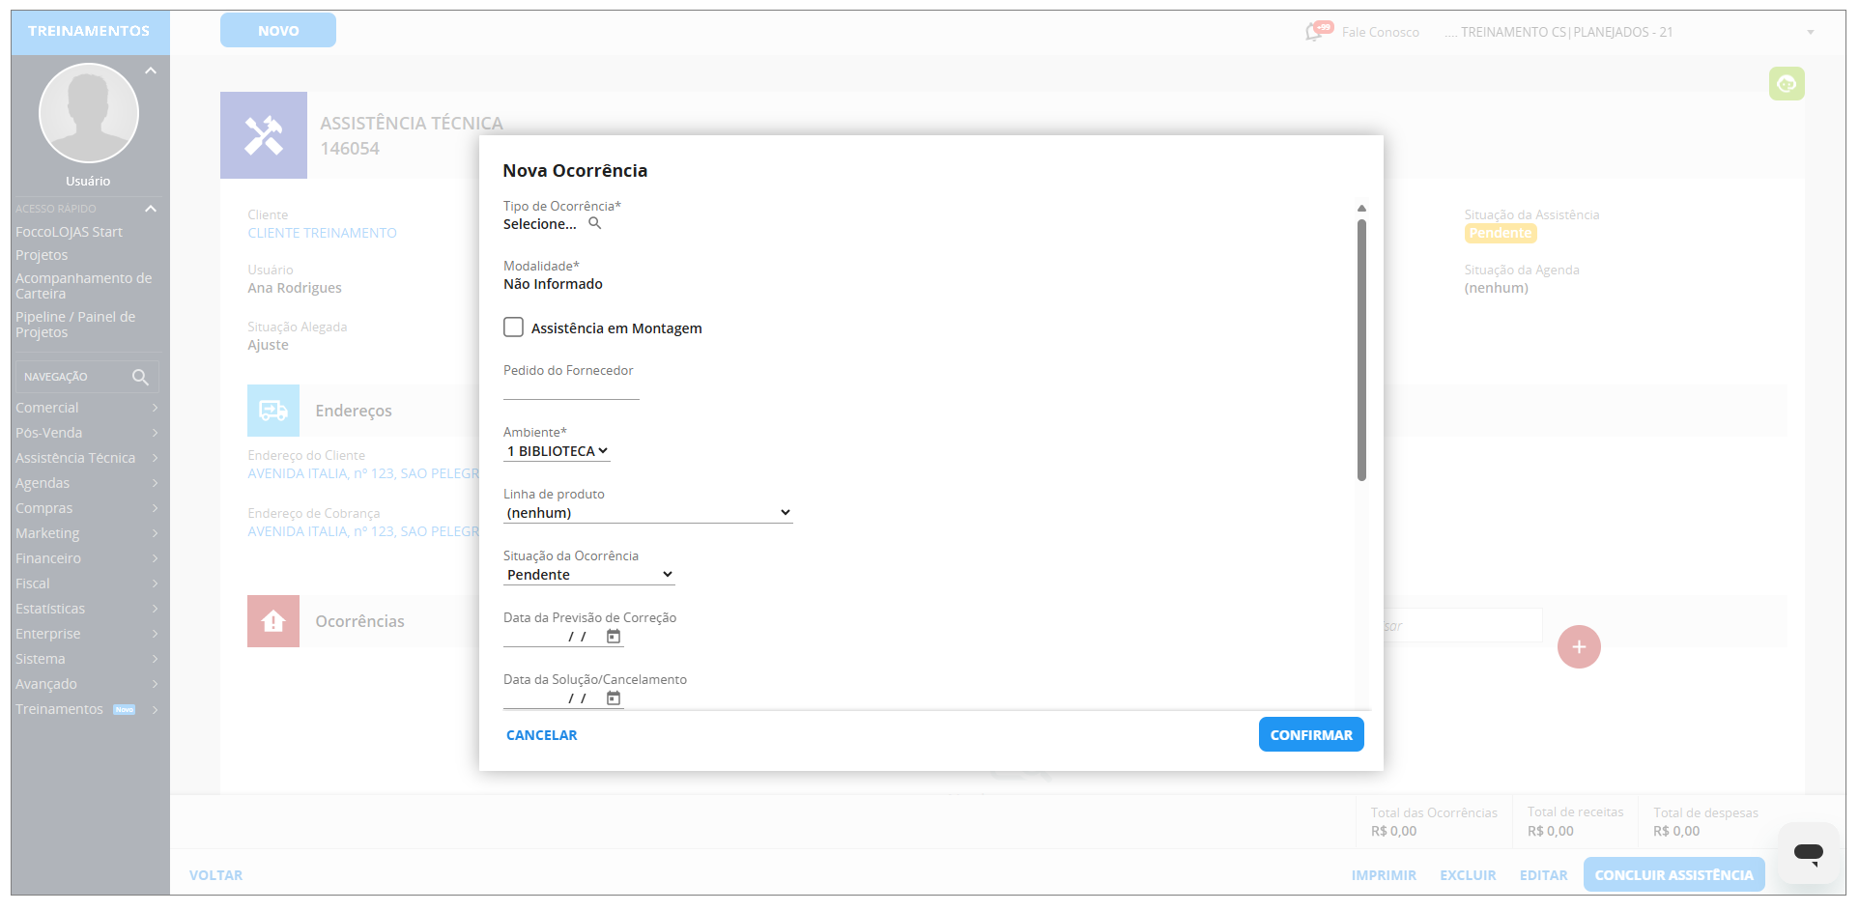1859x911 pixels.
Task: Expand the Treinamentos sidebar menu
Action: click(x=85, y=709)
